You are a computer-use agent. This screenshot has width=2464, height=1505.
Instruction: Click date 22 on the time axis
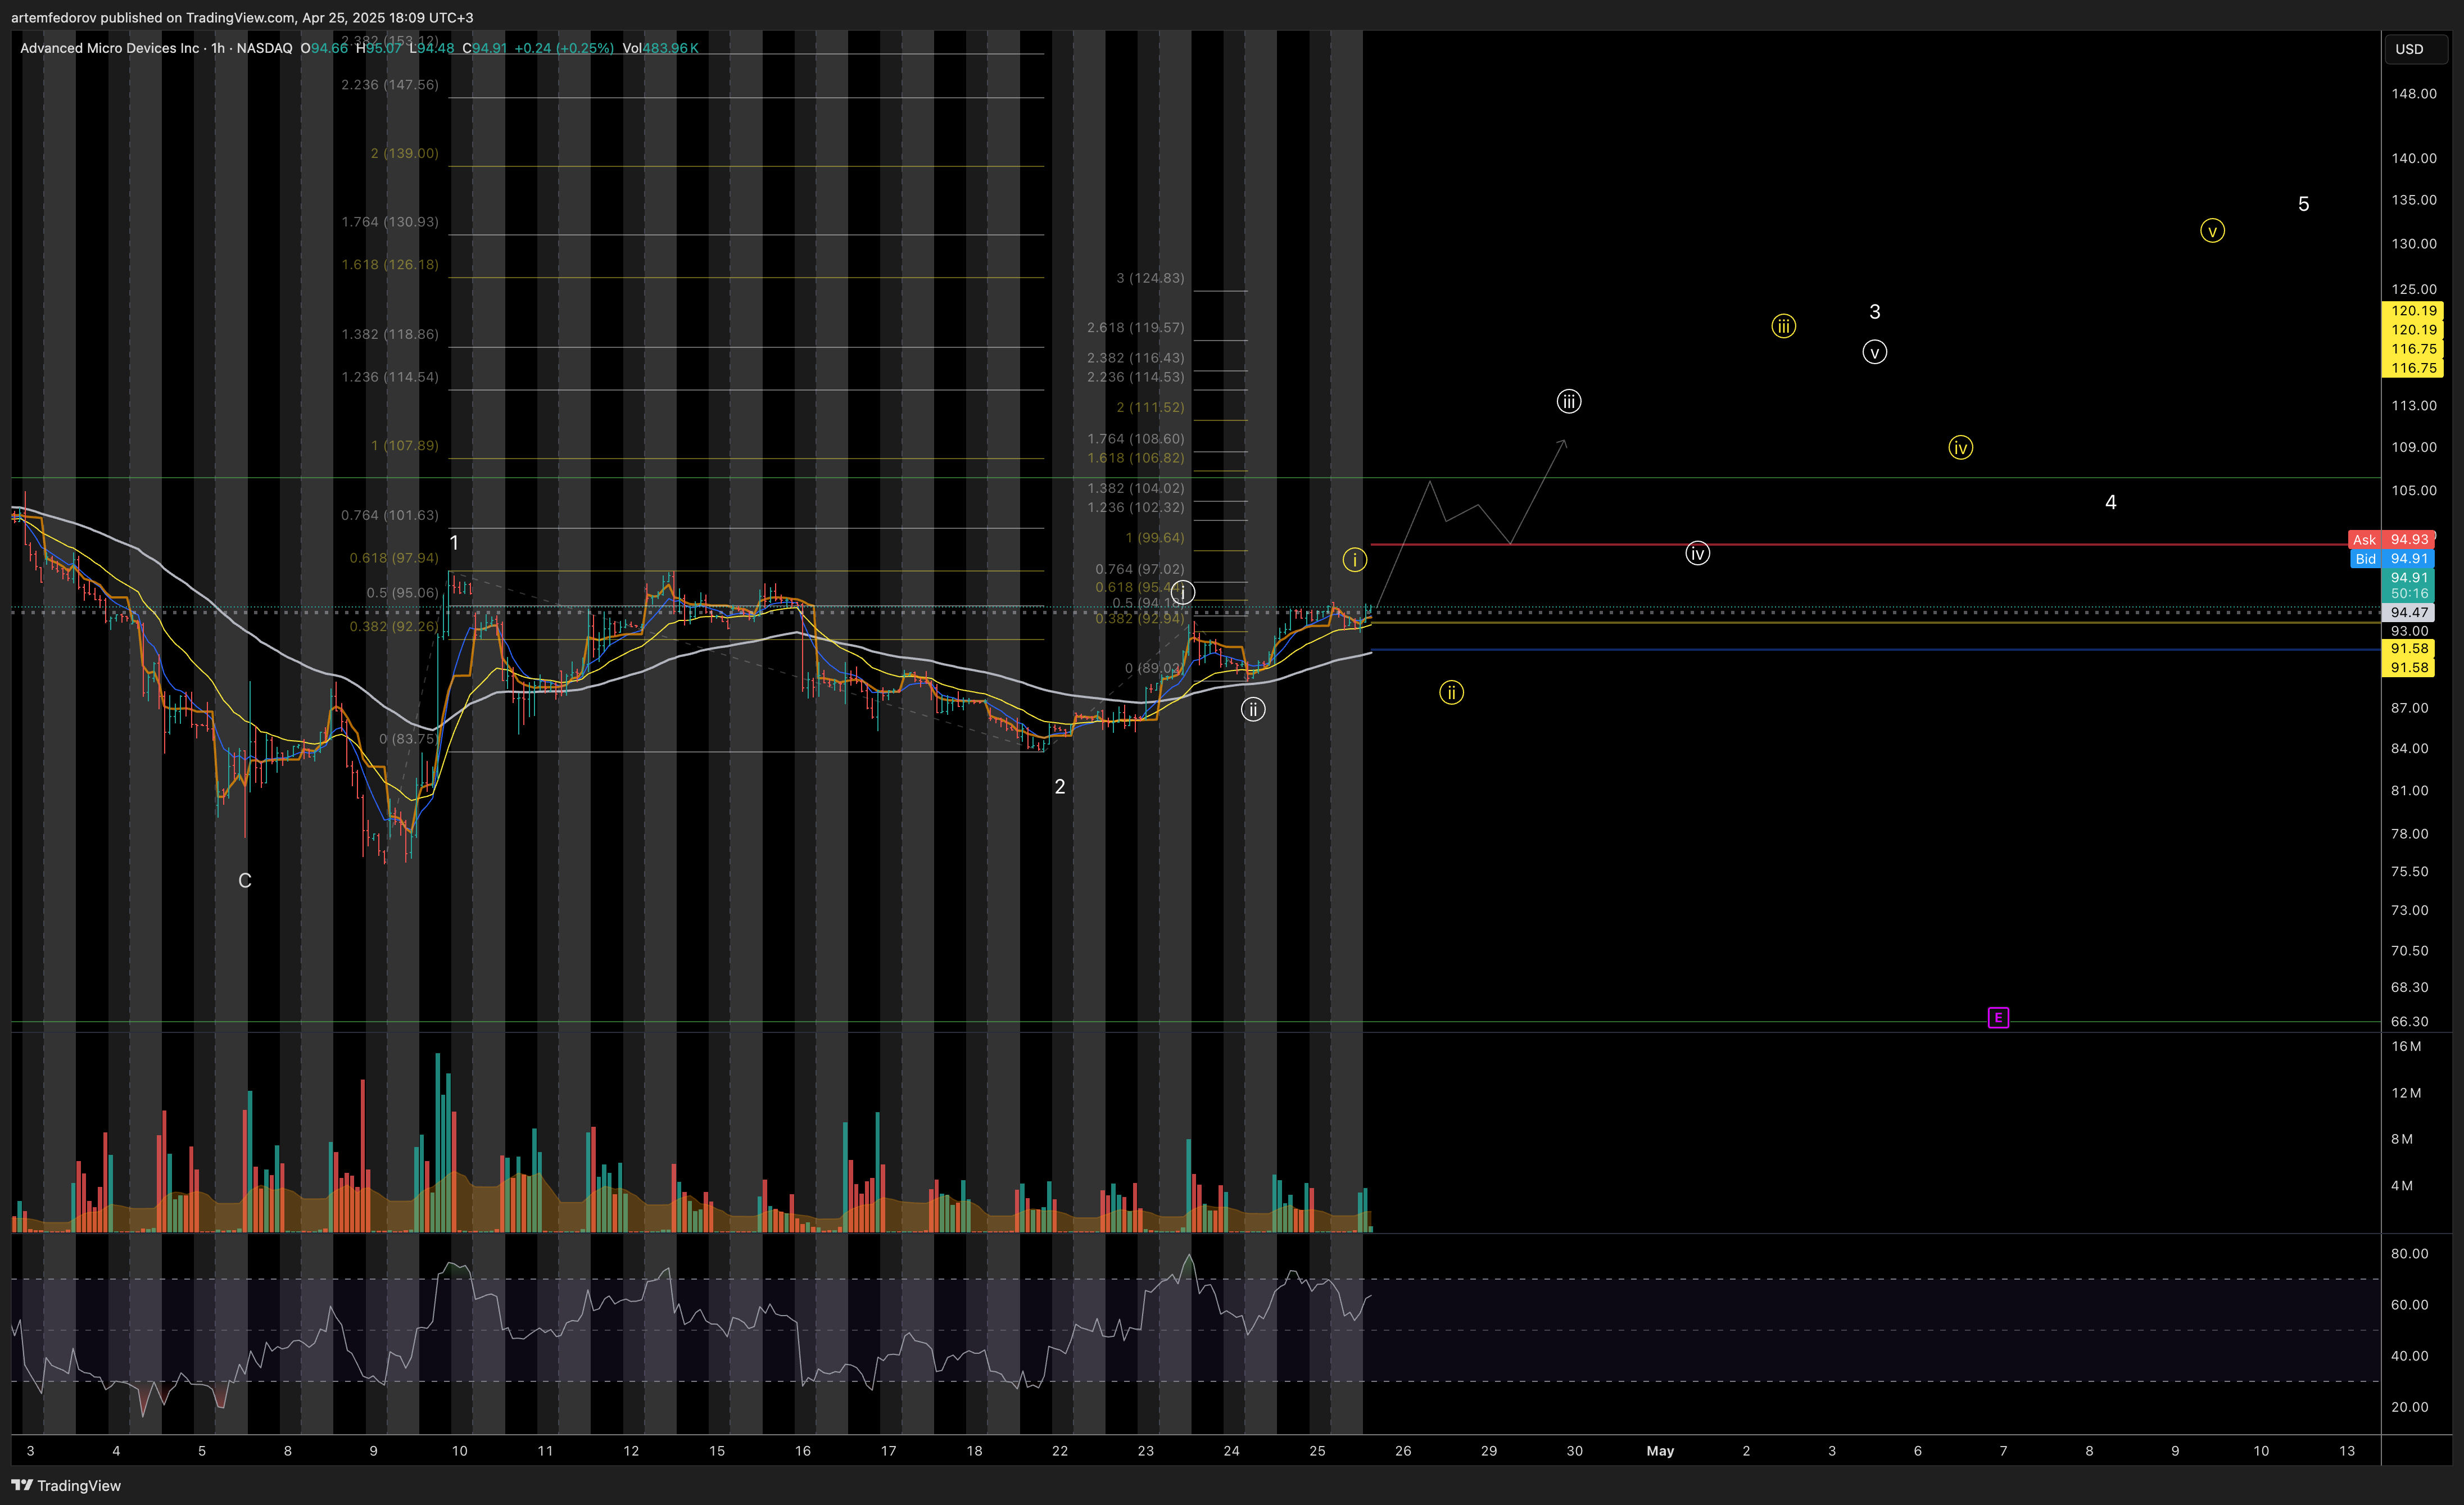click(1060, 1451)
